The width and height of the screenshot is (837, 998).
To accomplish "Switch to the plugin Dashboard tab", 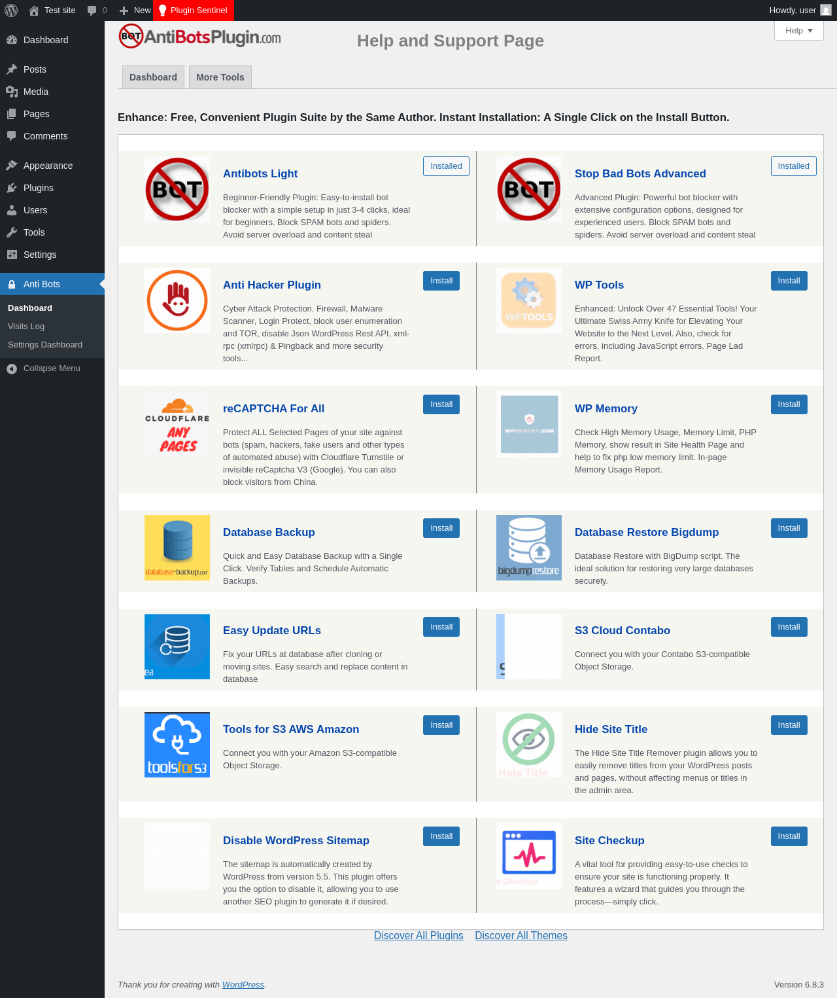I will click(153, 77).
